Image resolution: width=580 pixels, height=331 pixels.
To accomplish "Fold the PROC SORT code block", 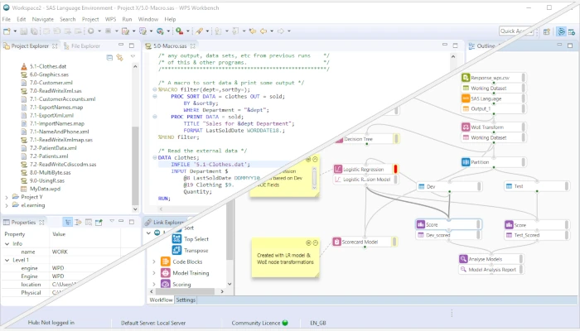I will click(x=155, y=97).
